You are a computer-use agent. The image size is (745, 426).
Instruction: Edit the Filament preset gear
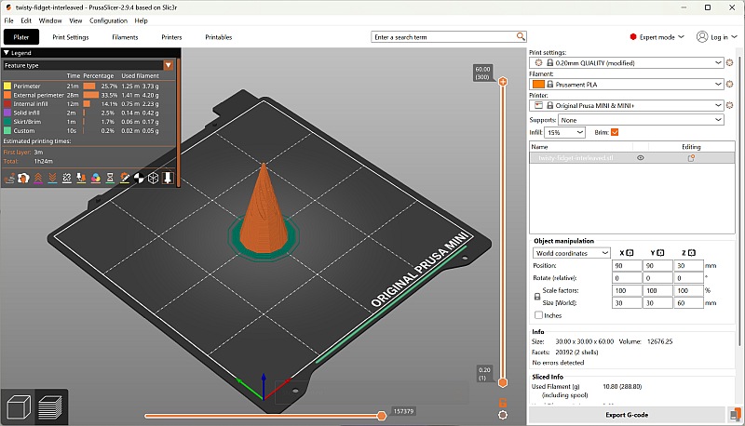pos(730,84)
